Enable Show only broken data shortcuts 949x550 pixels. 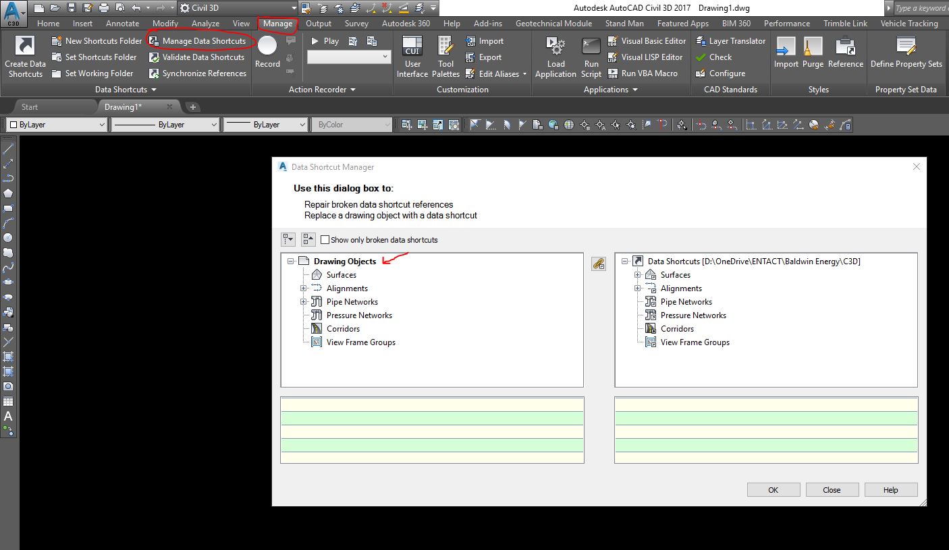(x=325, y=239)
